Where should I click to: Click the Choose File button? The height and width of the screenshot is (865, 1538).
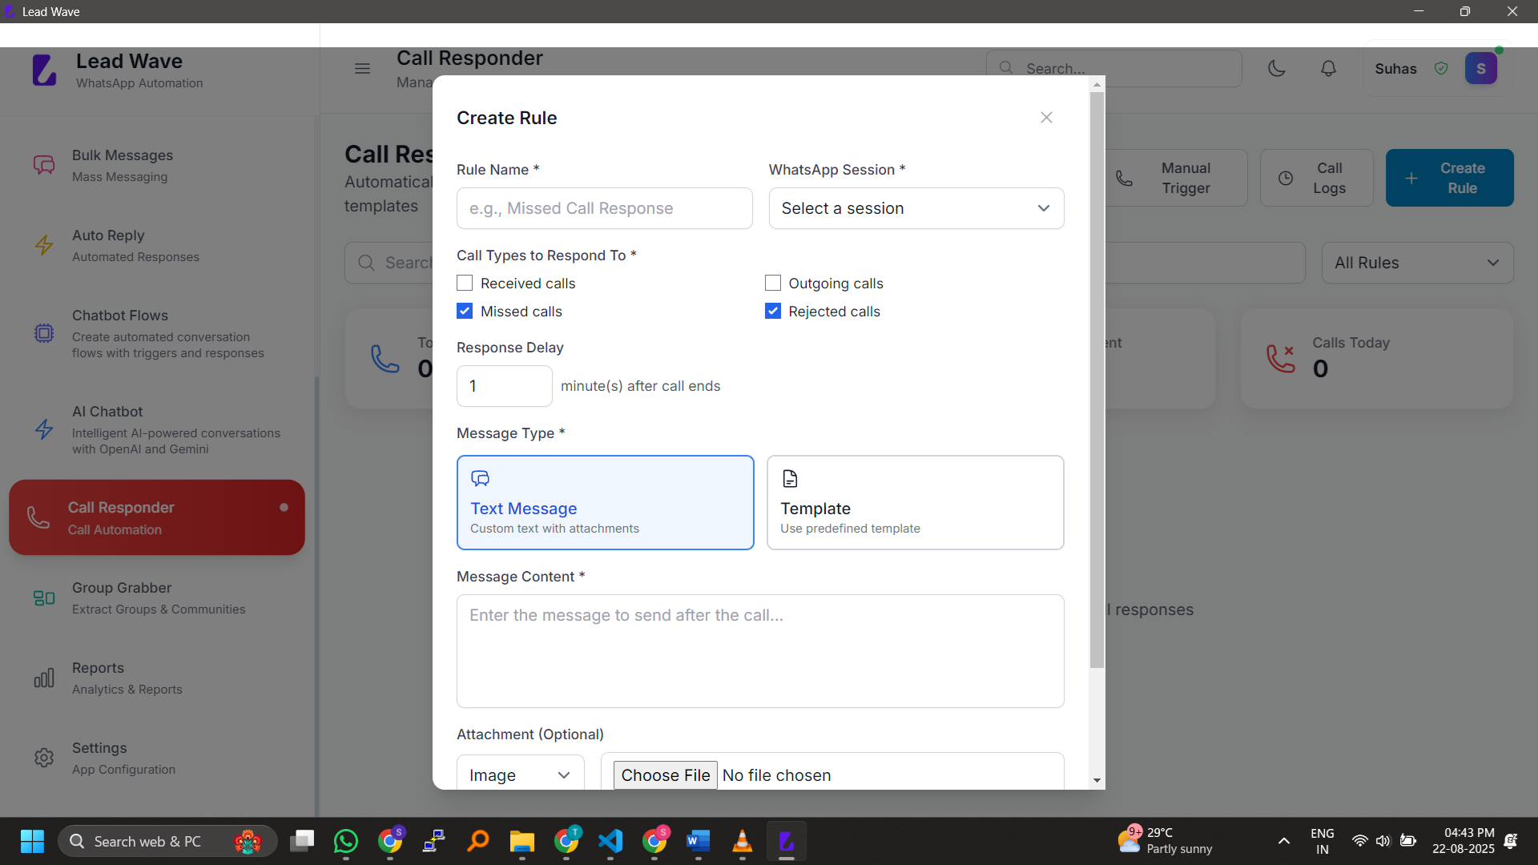coord(665,774)
